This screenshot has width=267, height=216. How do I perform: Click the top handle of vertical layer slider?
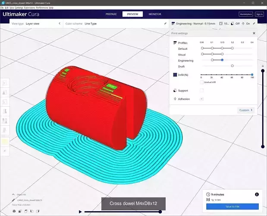click(x=263, y=71)
